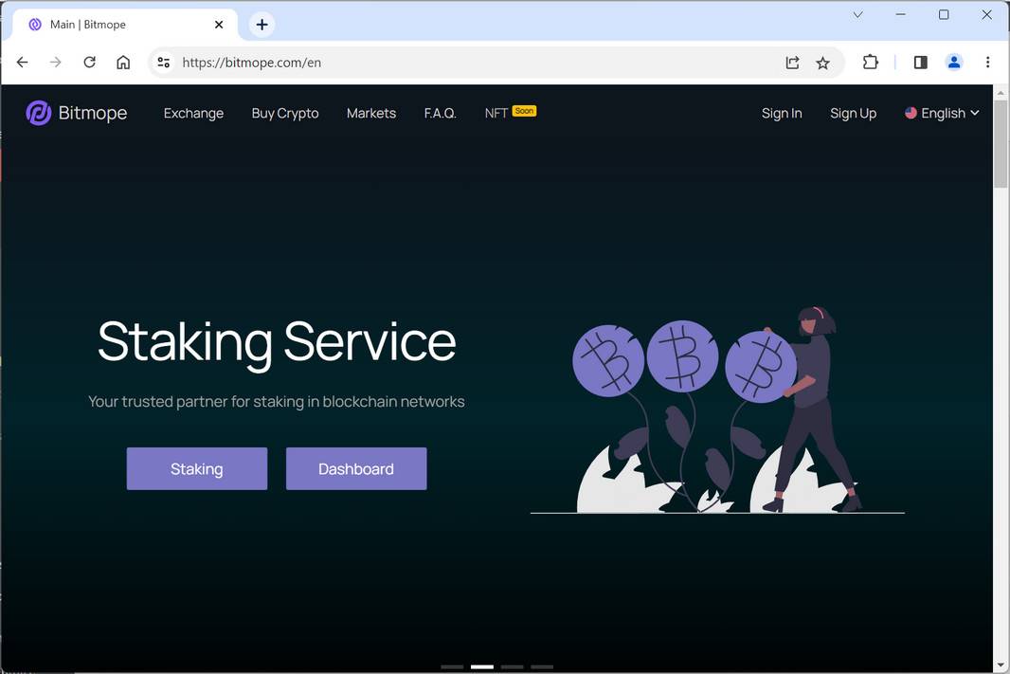Click the NFT link with Soon badge
The width and height of the screenshot is (1010, 674).
[x=495, y=113]
